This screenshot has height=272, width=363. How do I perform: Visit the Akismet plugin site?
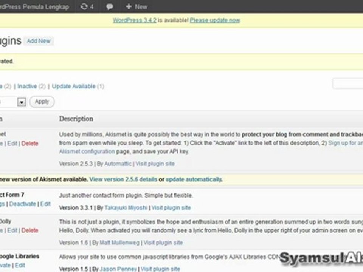tap(155, 164)
